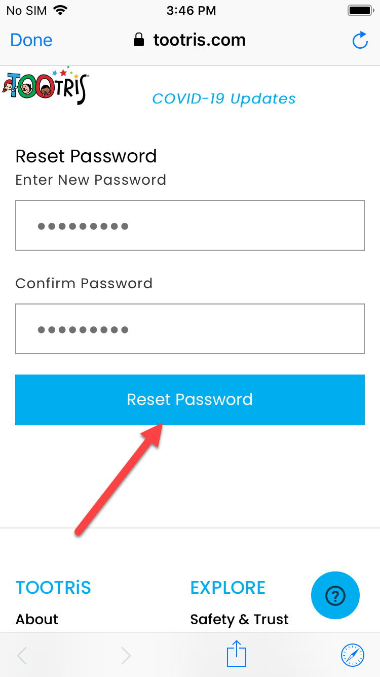This screenshot has height=677, width=380.
Task: Tap the battery indicator icon
Action: (x=360, y=10)
